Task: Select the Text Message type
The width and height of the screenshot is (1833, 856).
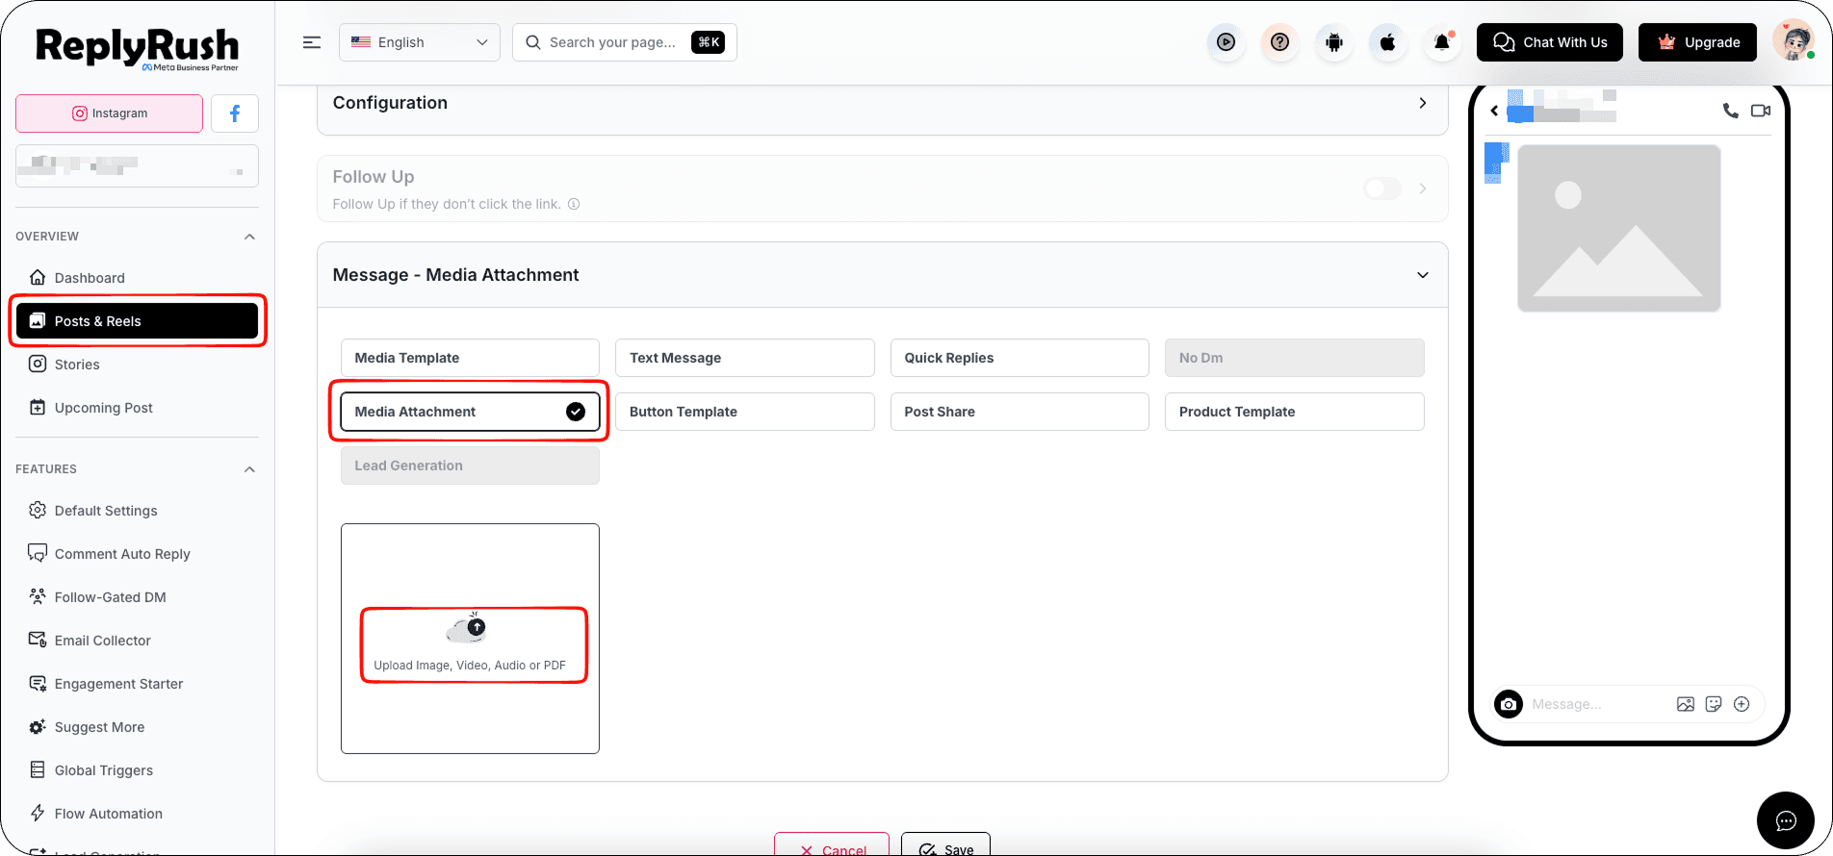Action: 745,358
